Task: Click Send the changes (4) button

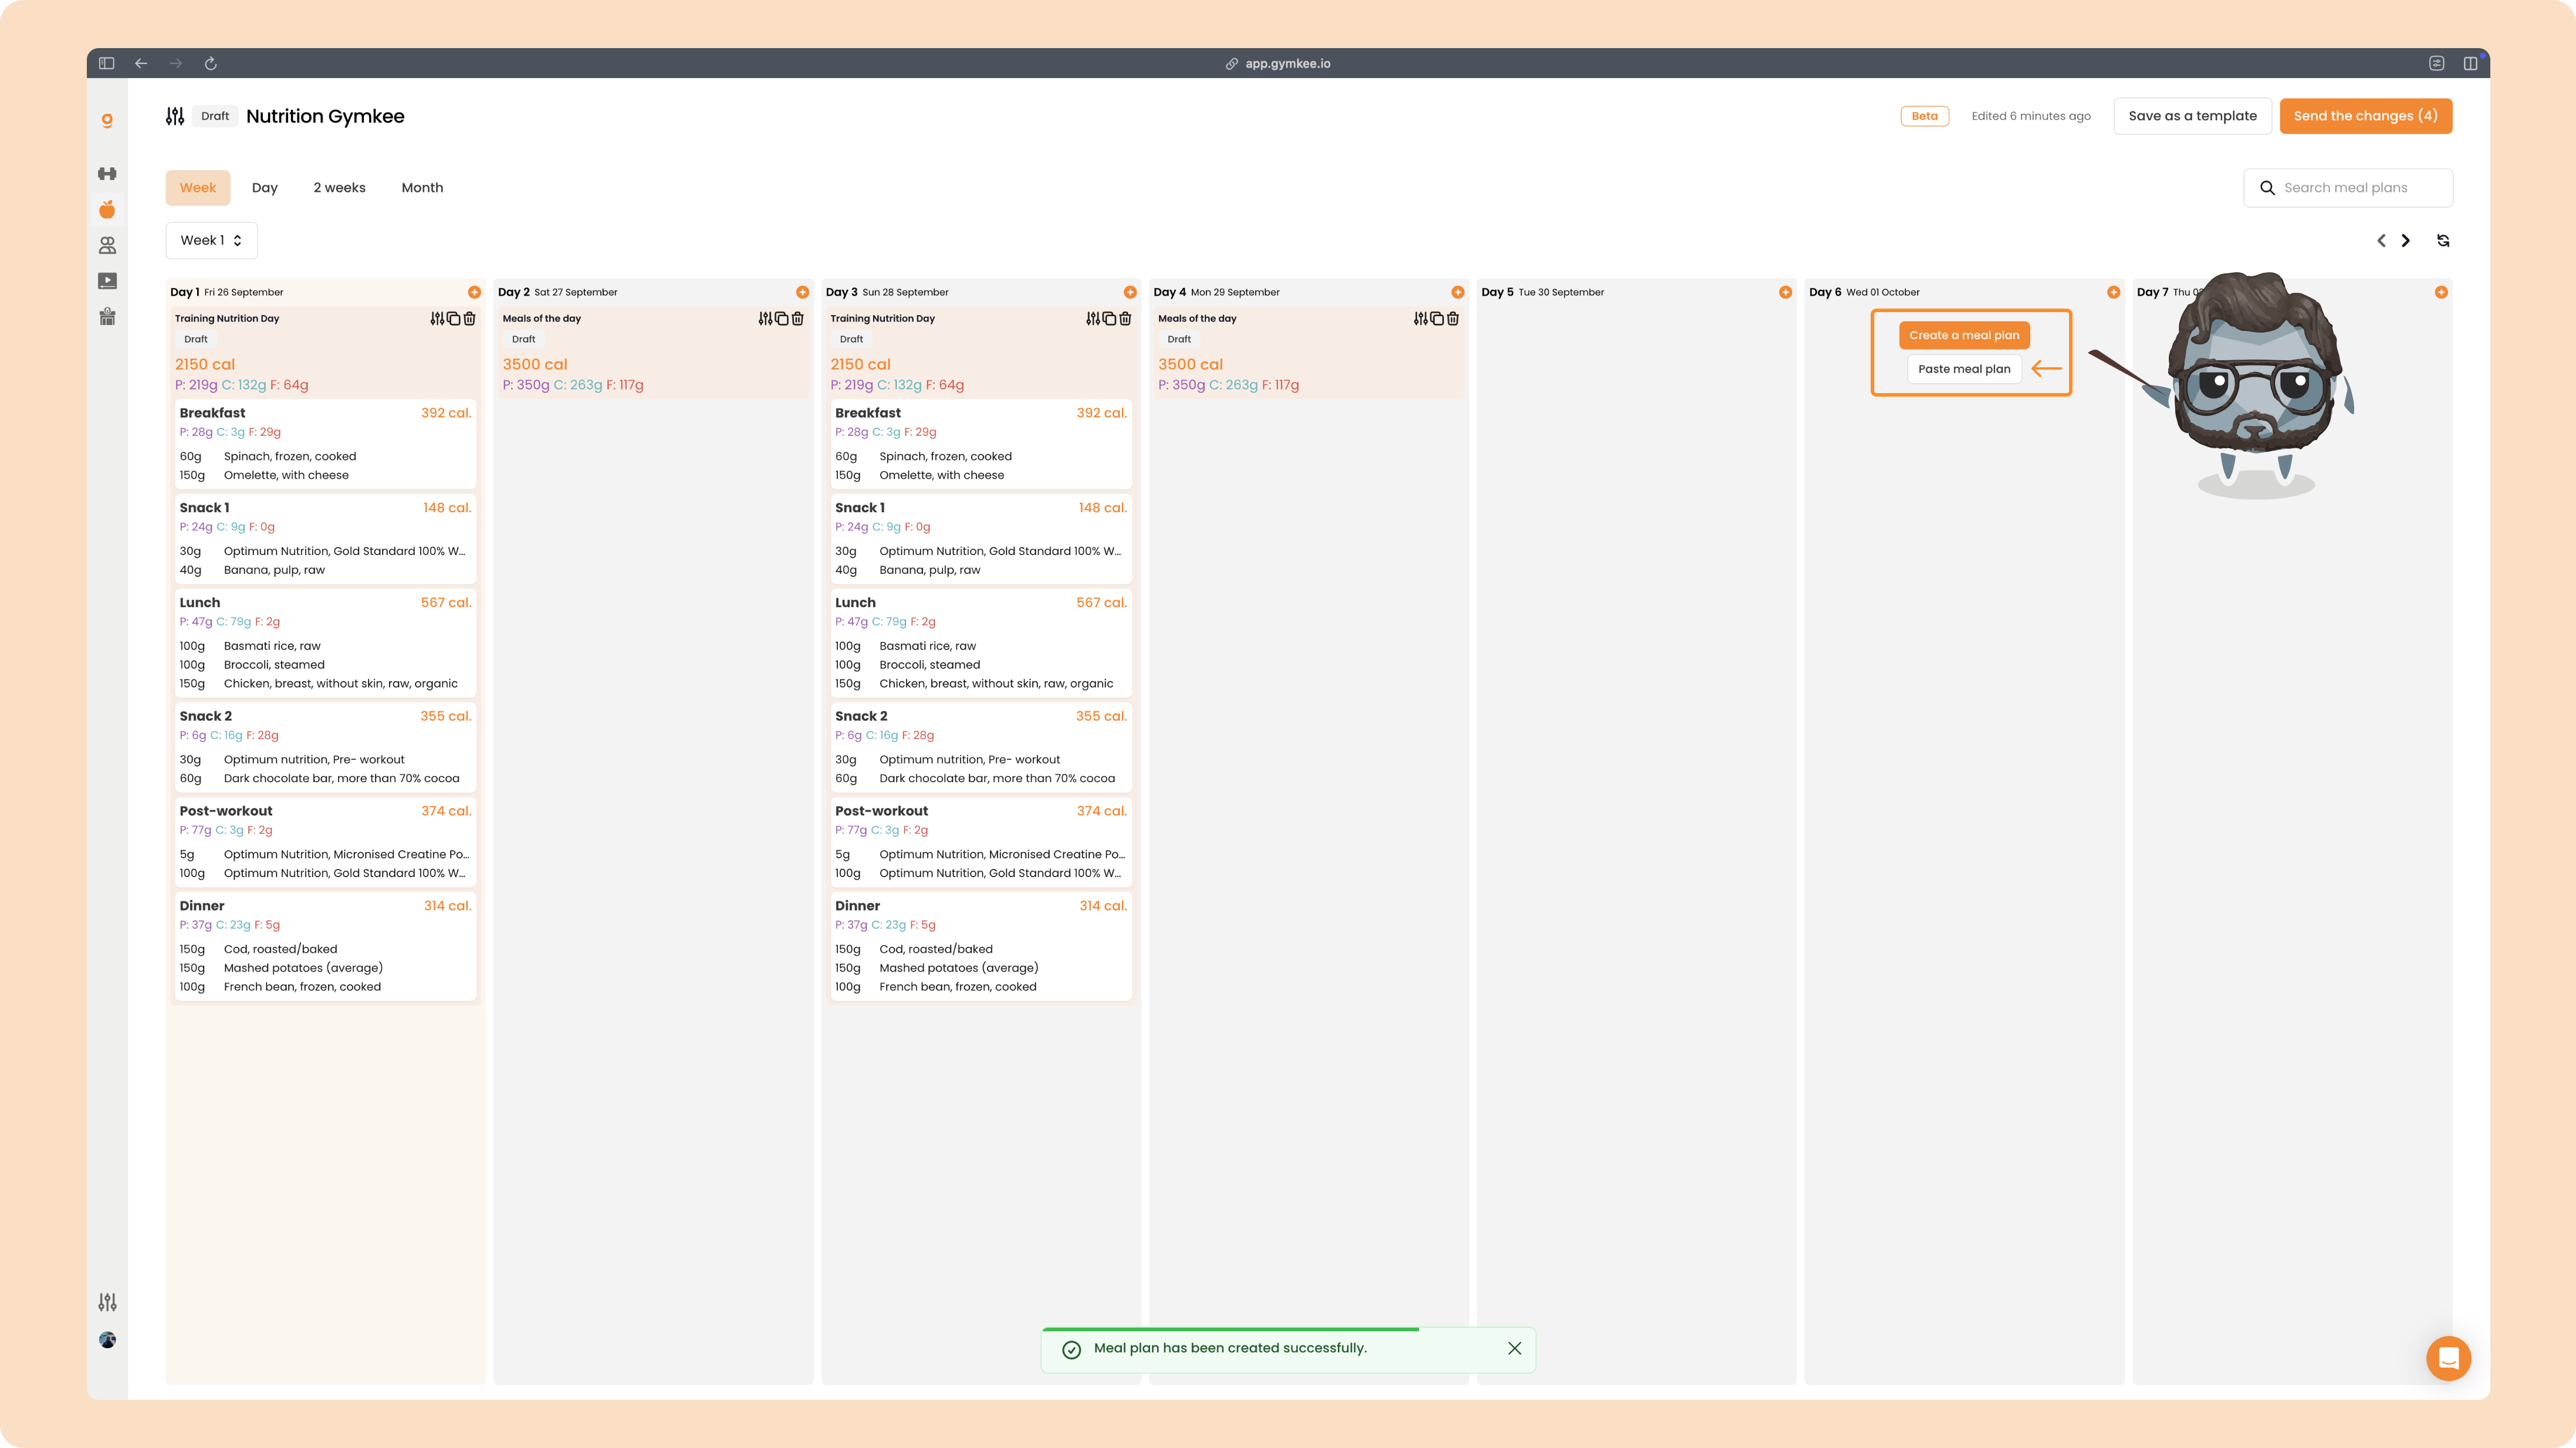Action: [2365, 116]
